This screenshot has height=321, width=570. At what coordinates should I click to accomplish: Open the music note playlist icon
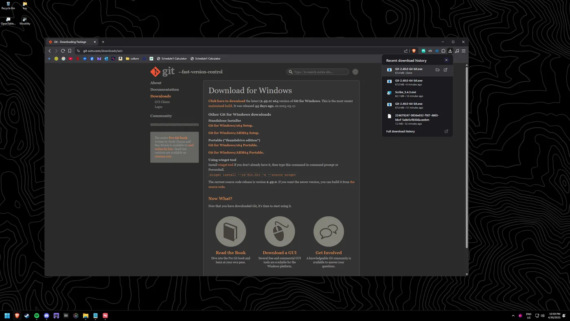click(x=457, y=51)
